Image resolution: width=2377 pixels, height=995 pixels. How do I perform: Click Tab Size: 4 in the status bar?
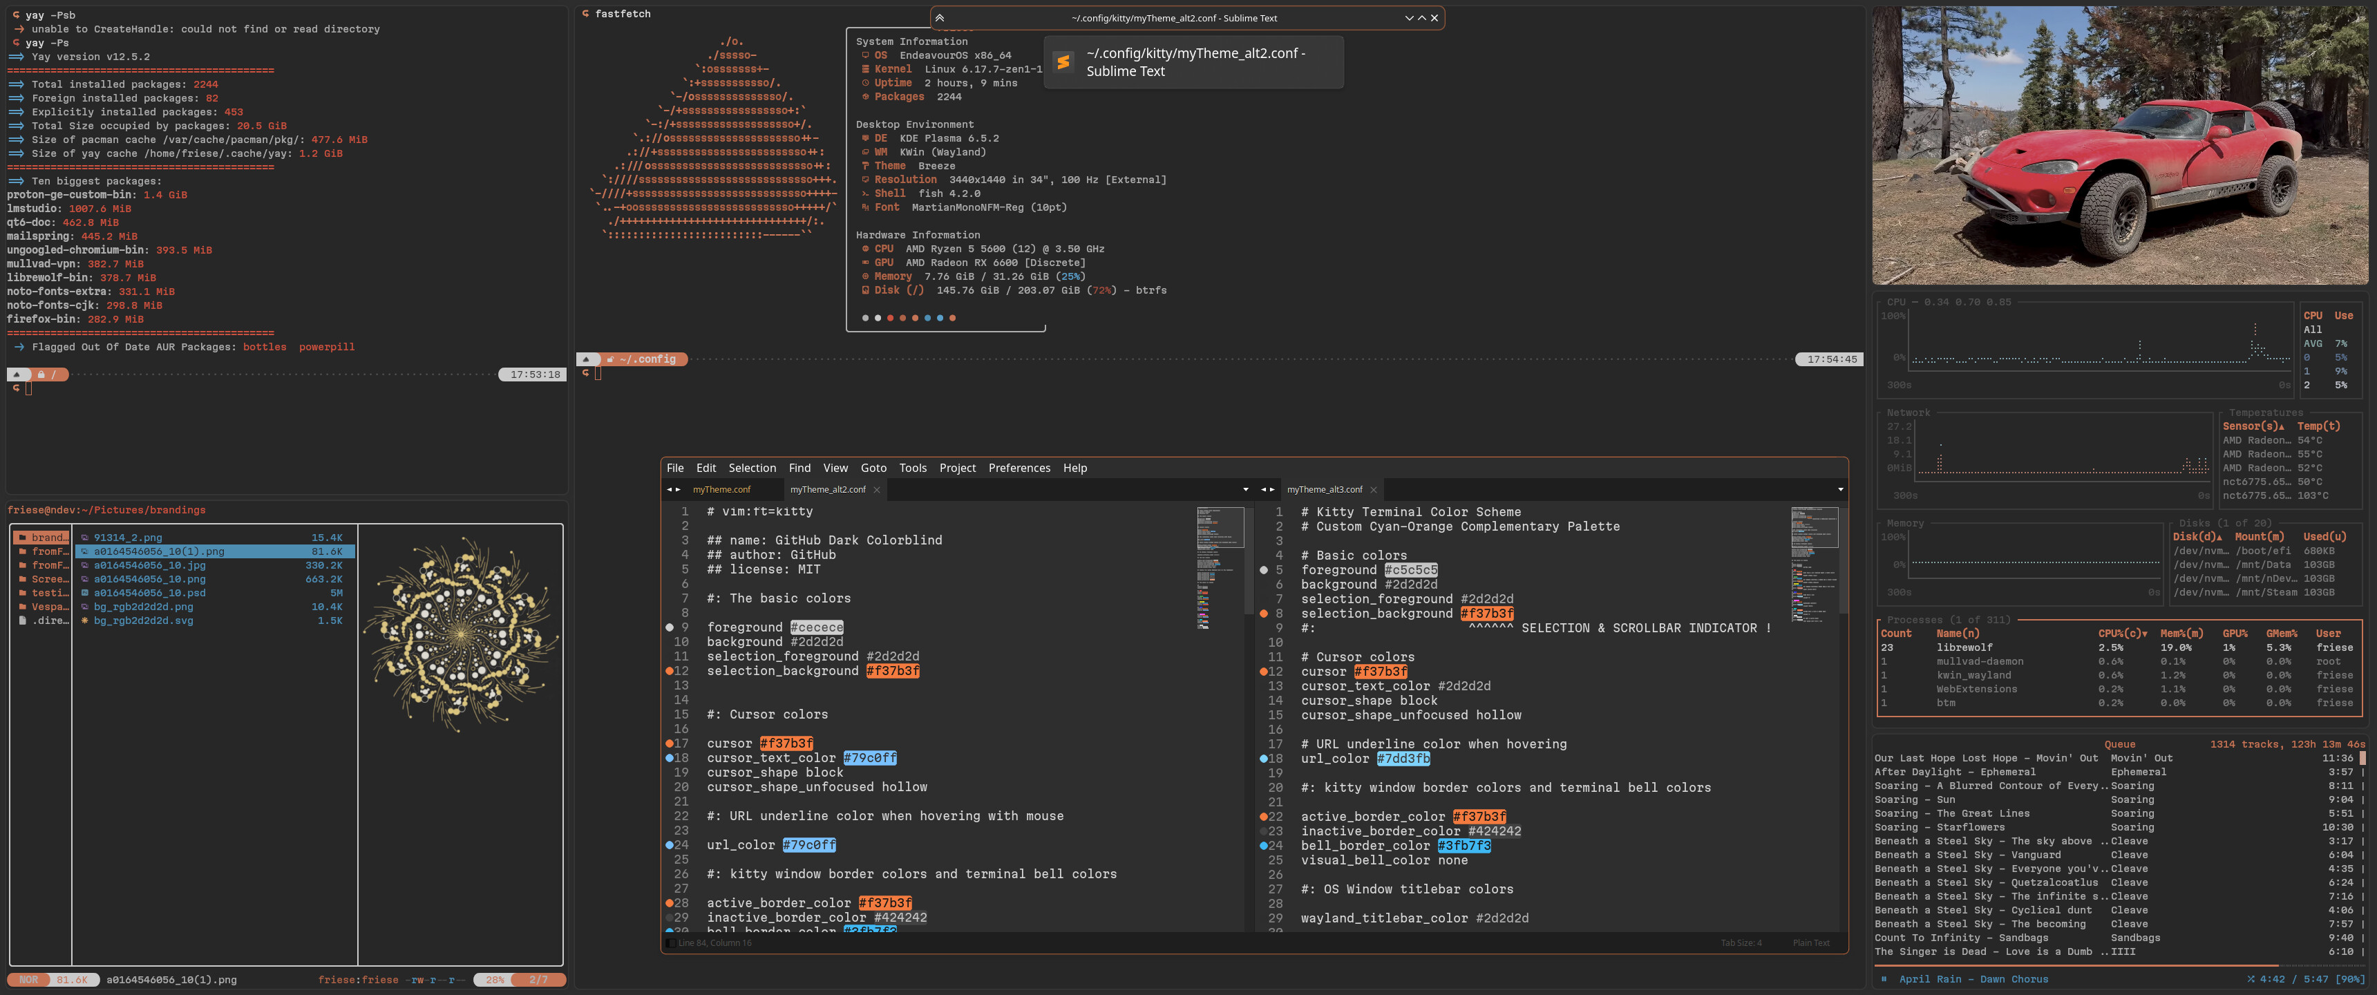coord(1741,942)
